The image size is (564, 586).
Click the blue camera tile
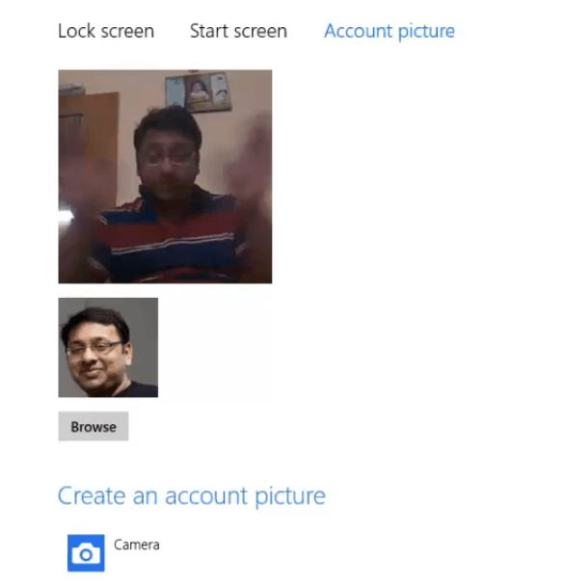pyautogui.click(x=86, y=552)
